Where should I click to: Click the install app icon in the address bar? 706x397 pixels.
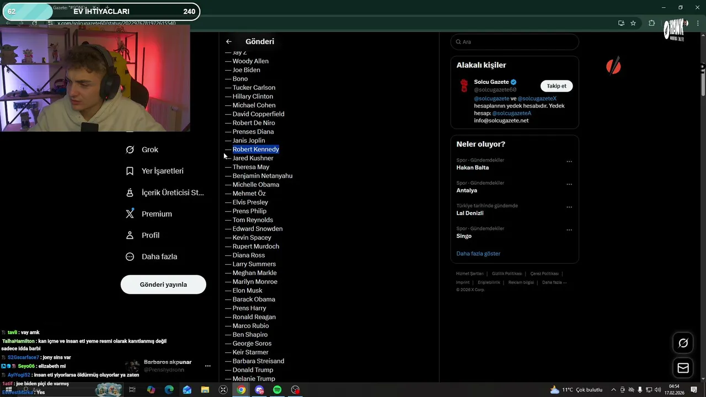pyautogui.click(x=621, y=23)
